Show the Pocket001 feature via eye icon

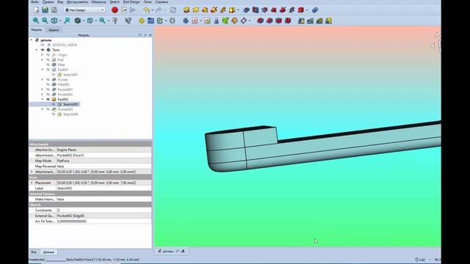(48, 89)
